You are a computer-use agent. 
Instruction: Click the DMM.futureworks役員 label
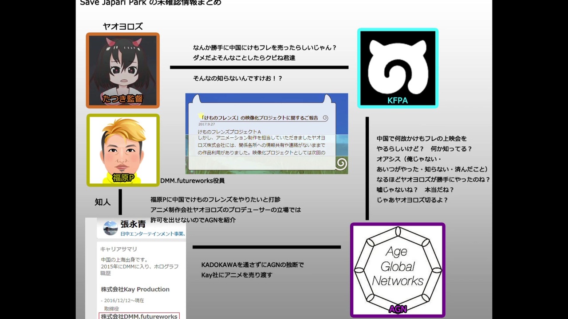[192, 181]
